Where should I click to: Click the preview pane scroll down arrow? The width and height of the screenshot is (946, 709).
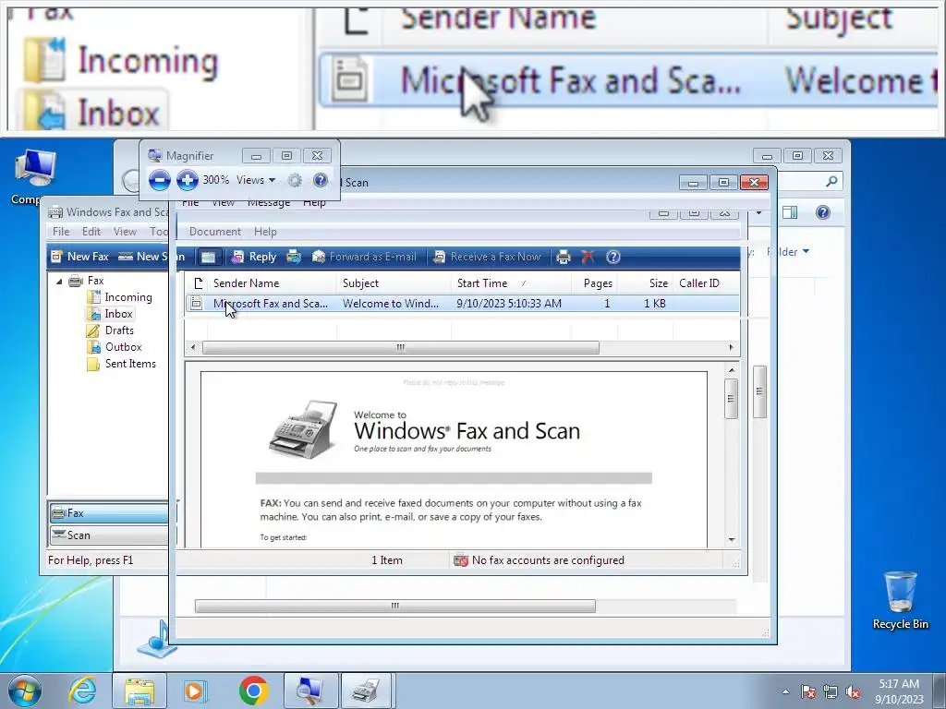pos(732,539)
